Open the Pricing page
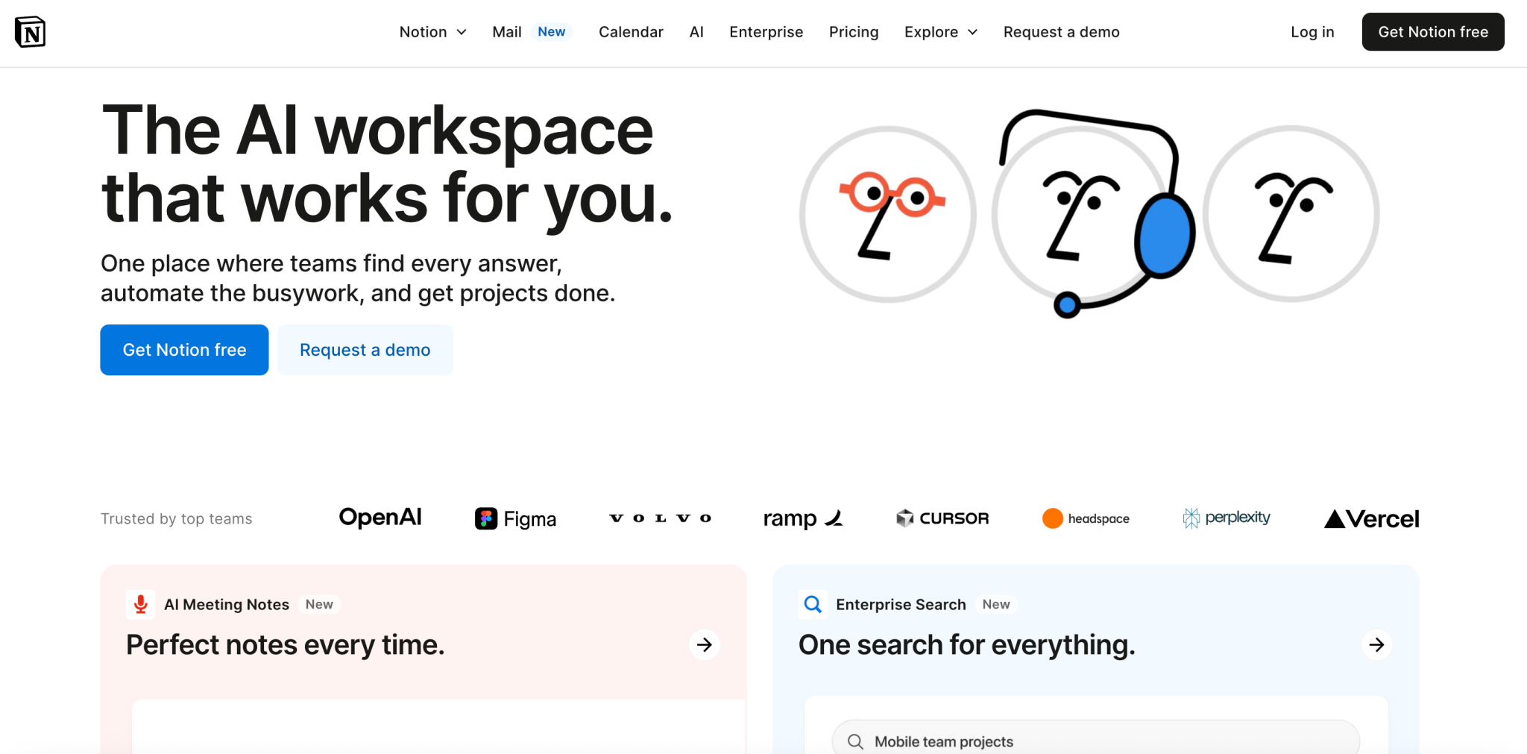This screenshot has width=1527, height=754. pyautogui.click(x=854, y=32)
